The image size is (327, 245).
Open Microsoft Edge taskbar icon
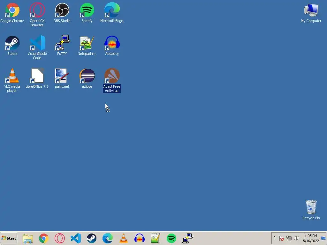(108, 238)
